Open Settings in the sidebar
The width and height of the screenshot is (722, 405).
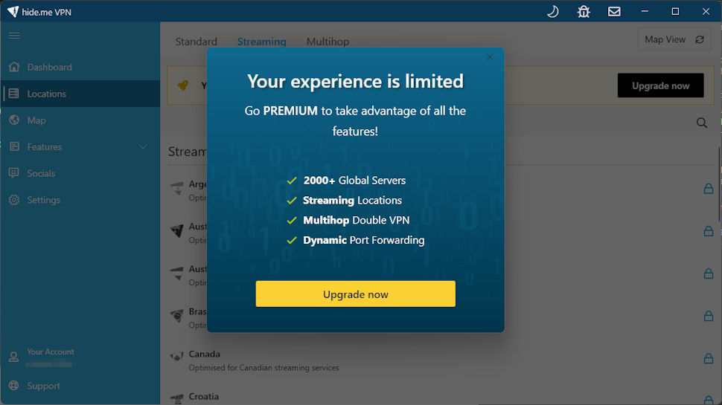80,200
